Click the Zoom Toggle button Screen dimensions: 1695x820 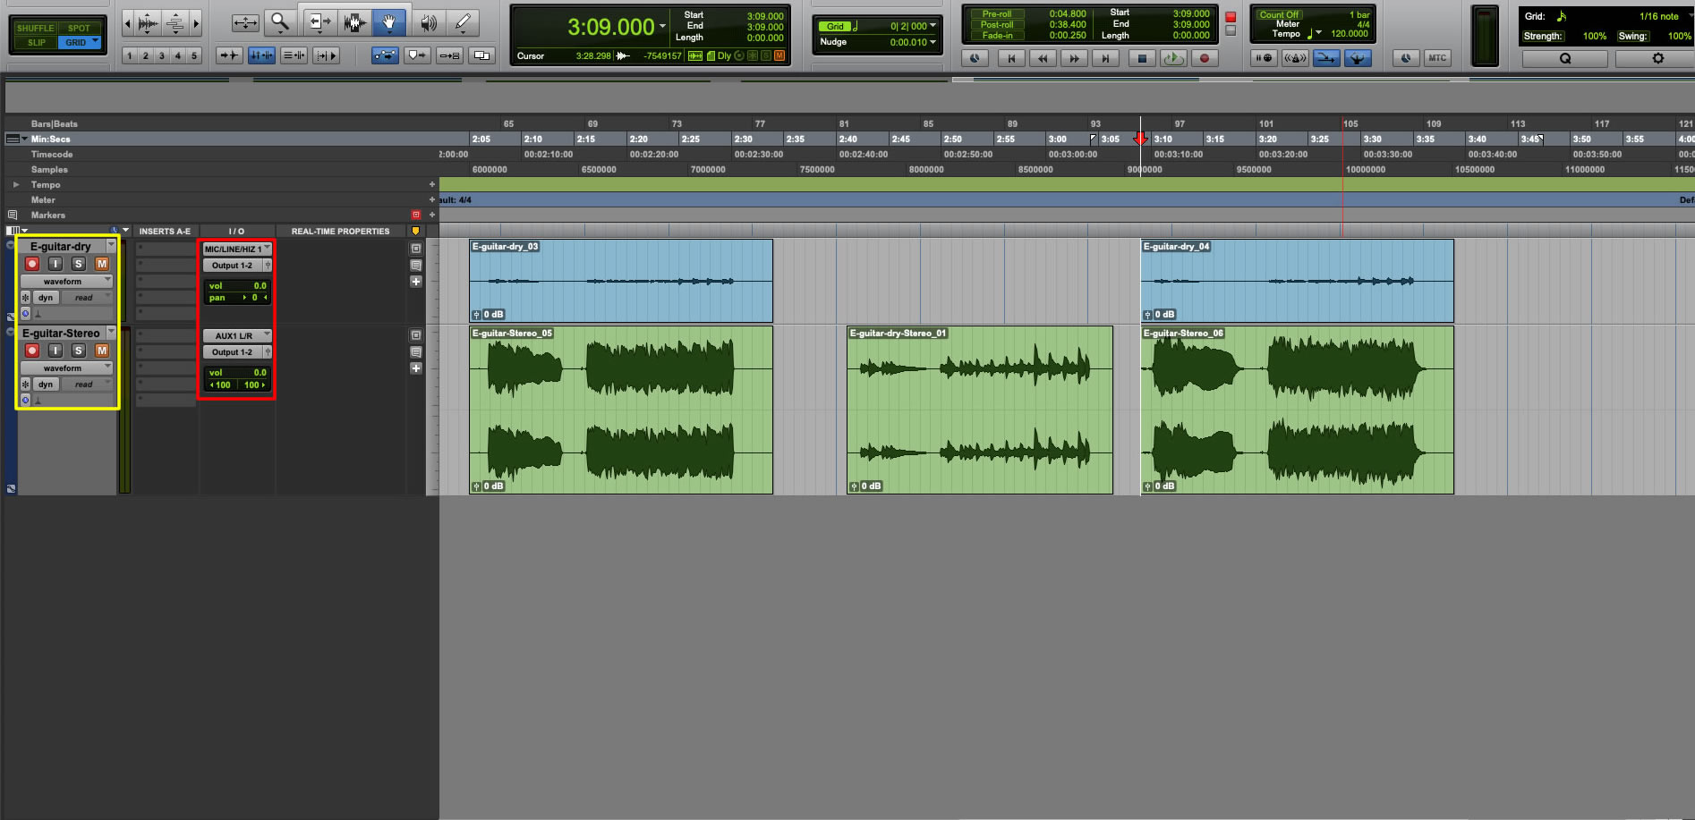pyautogui.click(x=244, y=22)
